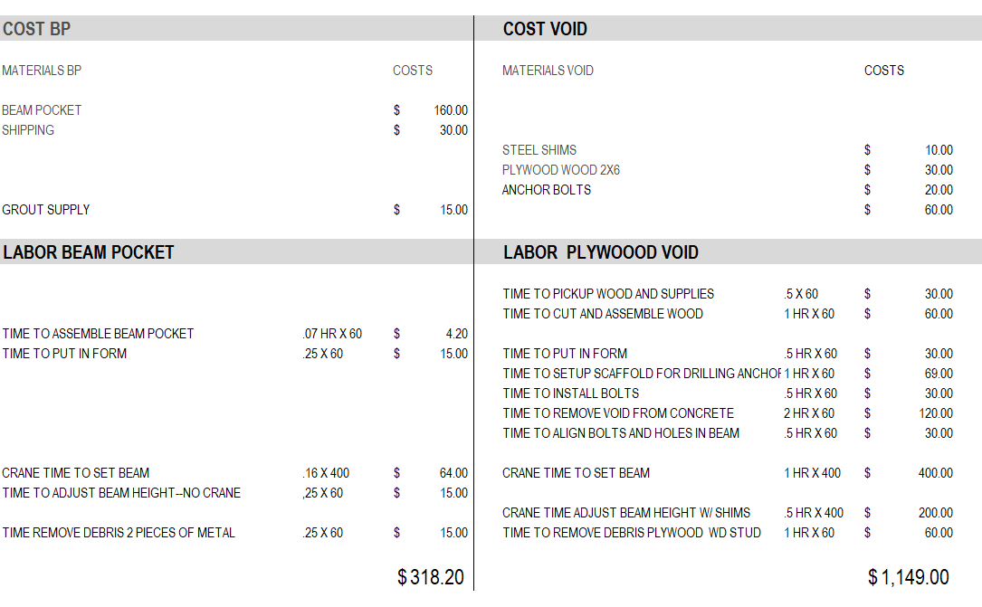Select TIME TO PICKUP WOOD AND SUPPLIES
This screenshot has width=982, height=607.
click(608, 294)
